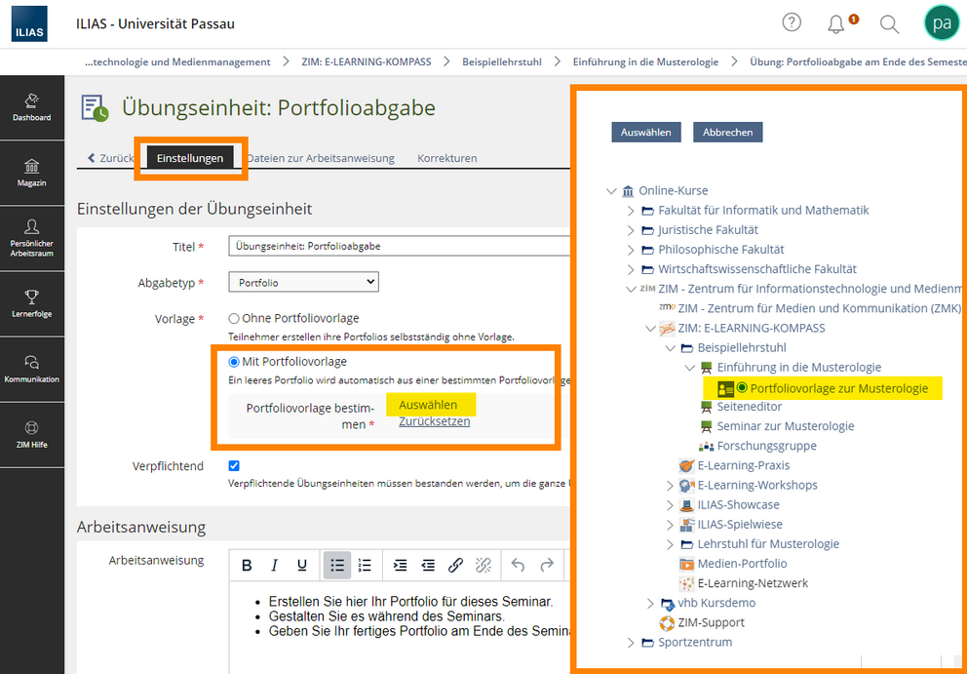
Task: Open ZIM Hilfe in the sidebar
Action: click(32, 434)
